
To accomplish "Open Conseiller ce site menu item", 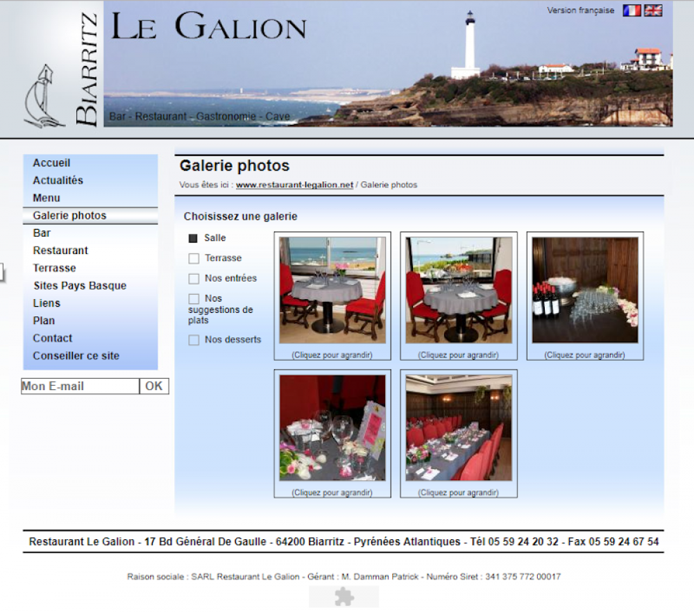I will click(x=76, y=356).
